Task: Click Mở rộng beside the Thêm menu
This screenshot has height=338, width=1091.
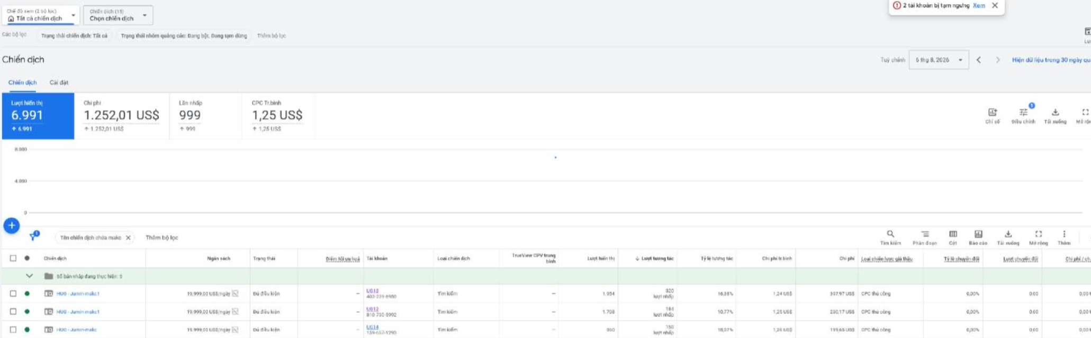Action: tap(1038, 237)
